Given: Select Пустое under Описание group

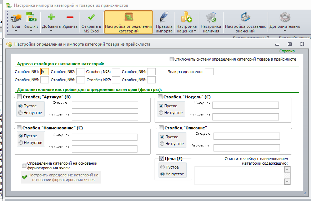Looking at the screenshot, I should [x=162, y=137].
